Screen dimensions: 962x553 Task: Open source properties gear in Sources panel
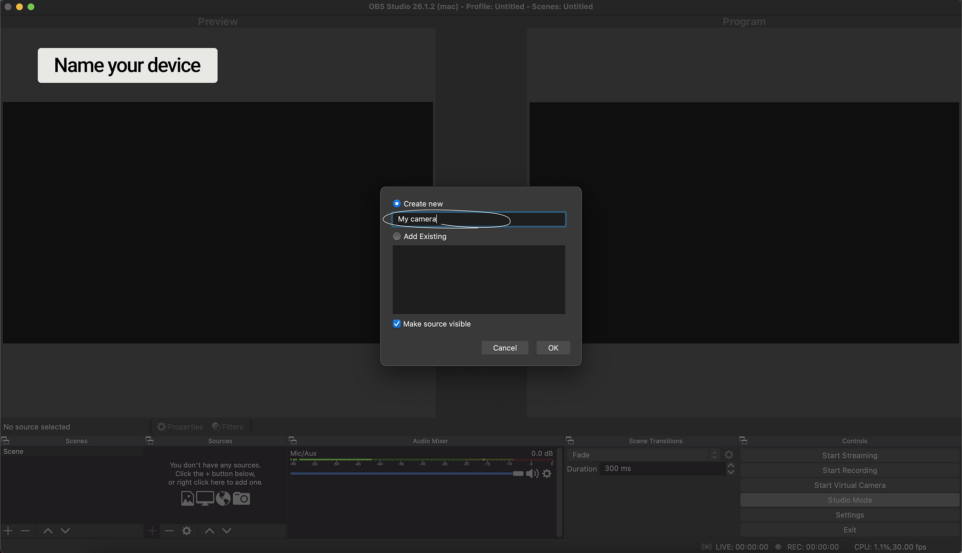(x=187, y=530)
